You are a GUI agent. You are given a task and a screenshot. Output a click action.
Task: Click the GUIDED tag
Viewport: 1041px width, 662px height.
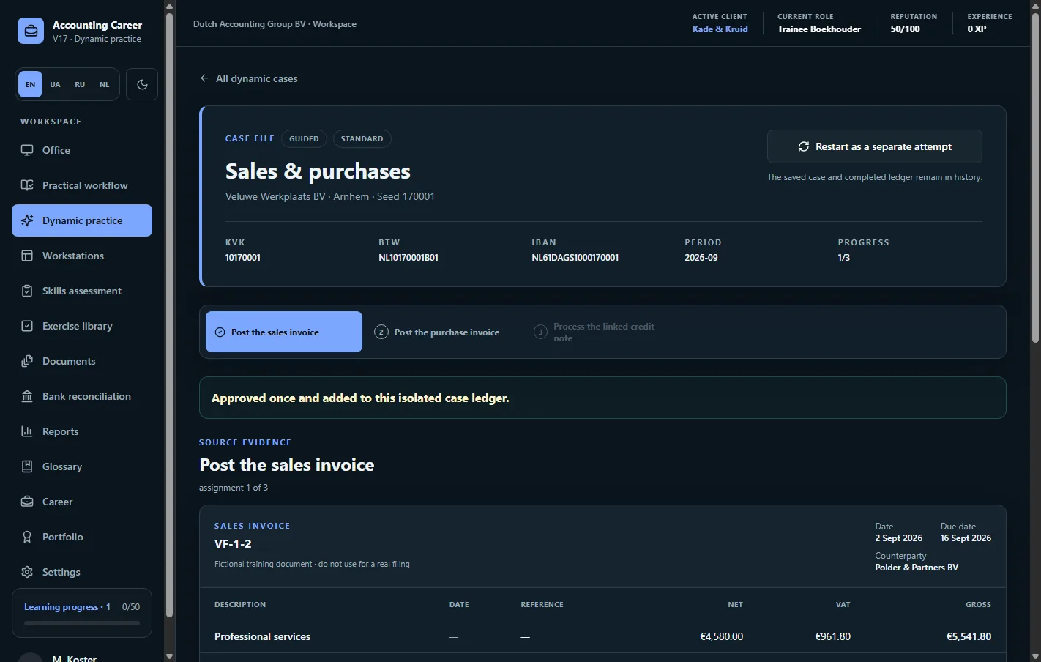coord(304,138)
